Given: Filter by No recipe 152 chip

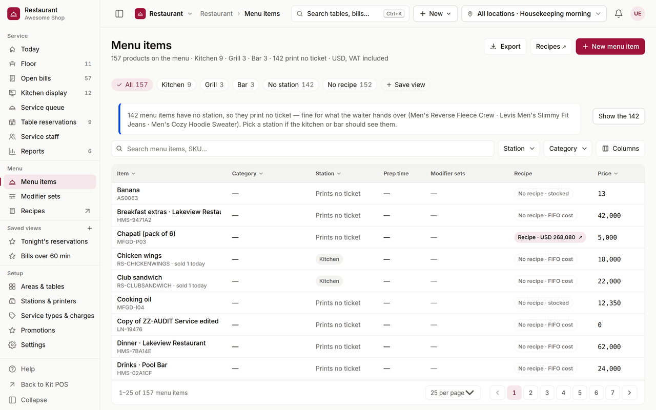Looking at the screenshot, I should (x=350, y=85).
